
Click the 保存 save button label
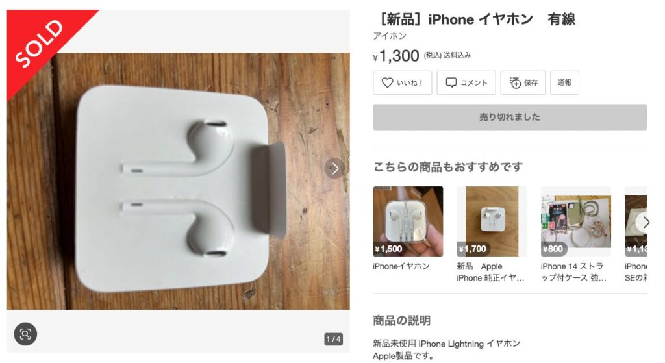(x=531, y=82)
